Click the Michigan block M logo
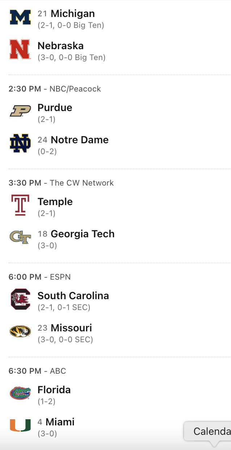231x450 pixels. pyautogui.click(x=20, y=17)
